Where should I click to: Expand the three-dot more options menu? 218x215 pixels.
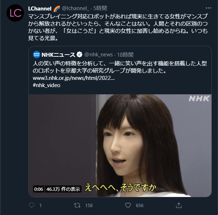208,8
